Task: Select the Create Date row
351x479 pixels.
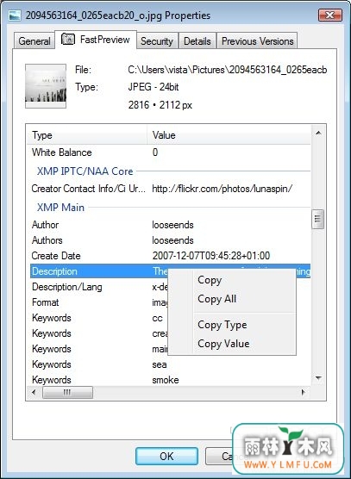Action: tap(170, 256)
